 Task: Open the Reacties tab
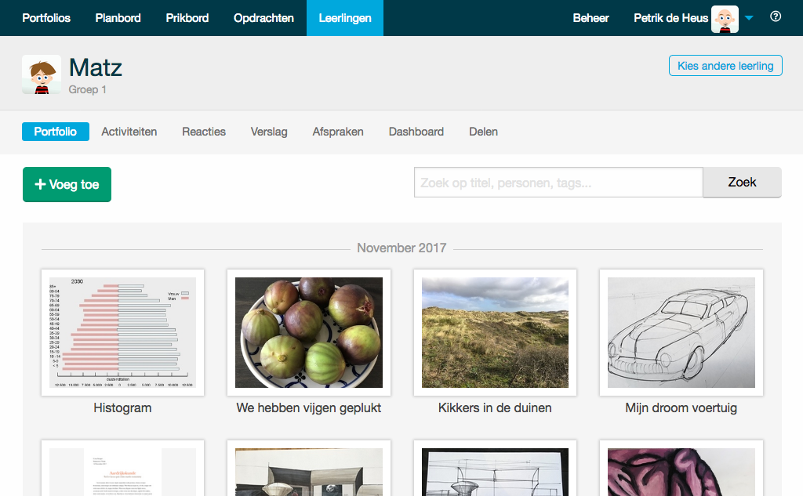click(204, 132)
